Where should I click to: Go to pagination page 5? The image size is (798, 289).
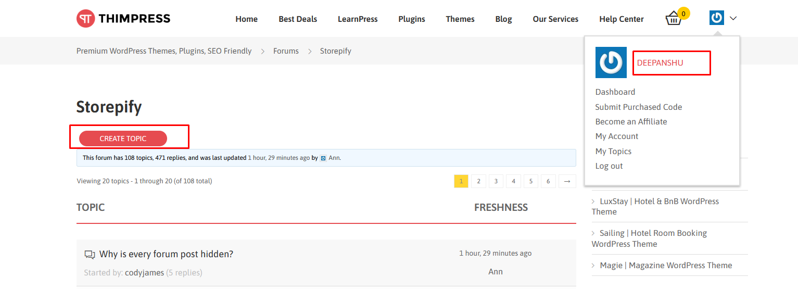pos(531,181)
